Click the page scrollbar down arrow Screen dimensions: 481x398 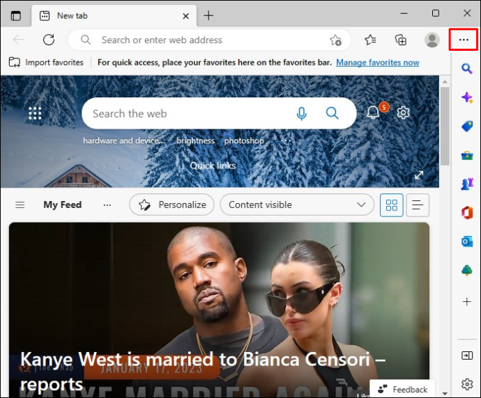pyautogui.click(x=445, y=393)
